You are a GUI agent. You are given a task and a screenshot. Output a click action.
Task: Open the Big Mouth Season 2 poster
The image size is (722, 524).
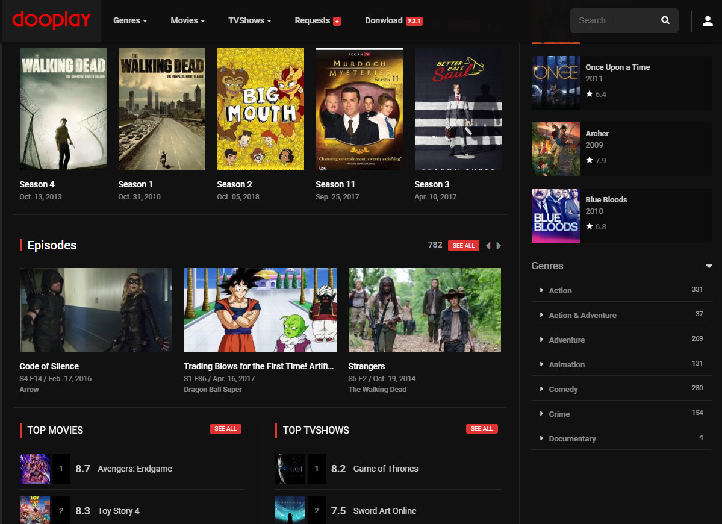pyautogui.click(x=260, y=109)
